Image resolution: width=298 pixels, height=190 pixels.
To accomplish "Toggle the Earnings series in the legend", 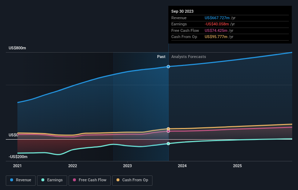I will 52,180.
